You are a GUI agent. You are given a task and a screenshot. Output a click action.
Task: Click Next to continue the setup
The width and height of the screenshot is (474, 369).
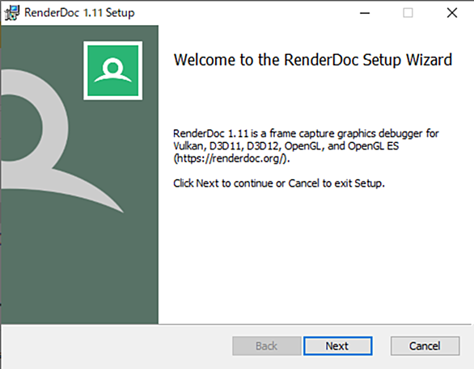coord(337,346)
